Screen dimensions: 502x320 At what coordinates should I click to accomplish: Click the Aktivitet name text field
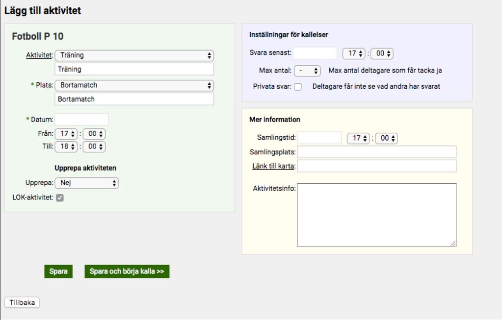pyautogui.click(x=134, y=69)
